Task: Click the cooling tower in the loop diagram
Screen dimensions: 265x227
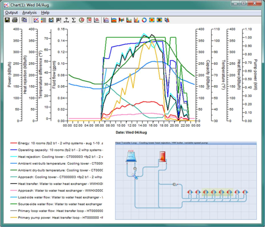Action: (x=131, y=156)
